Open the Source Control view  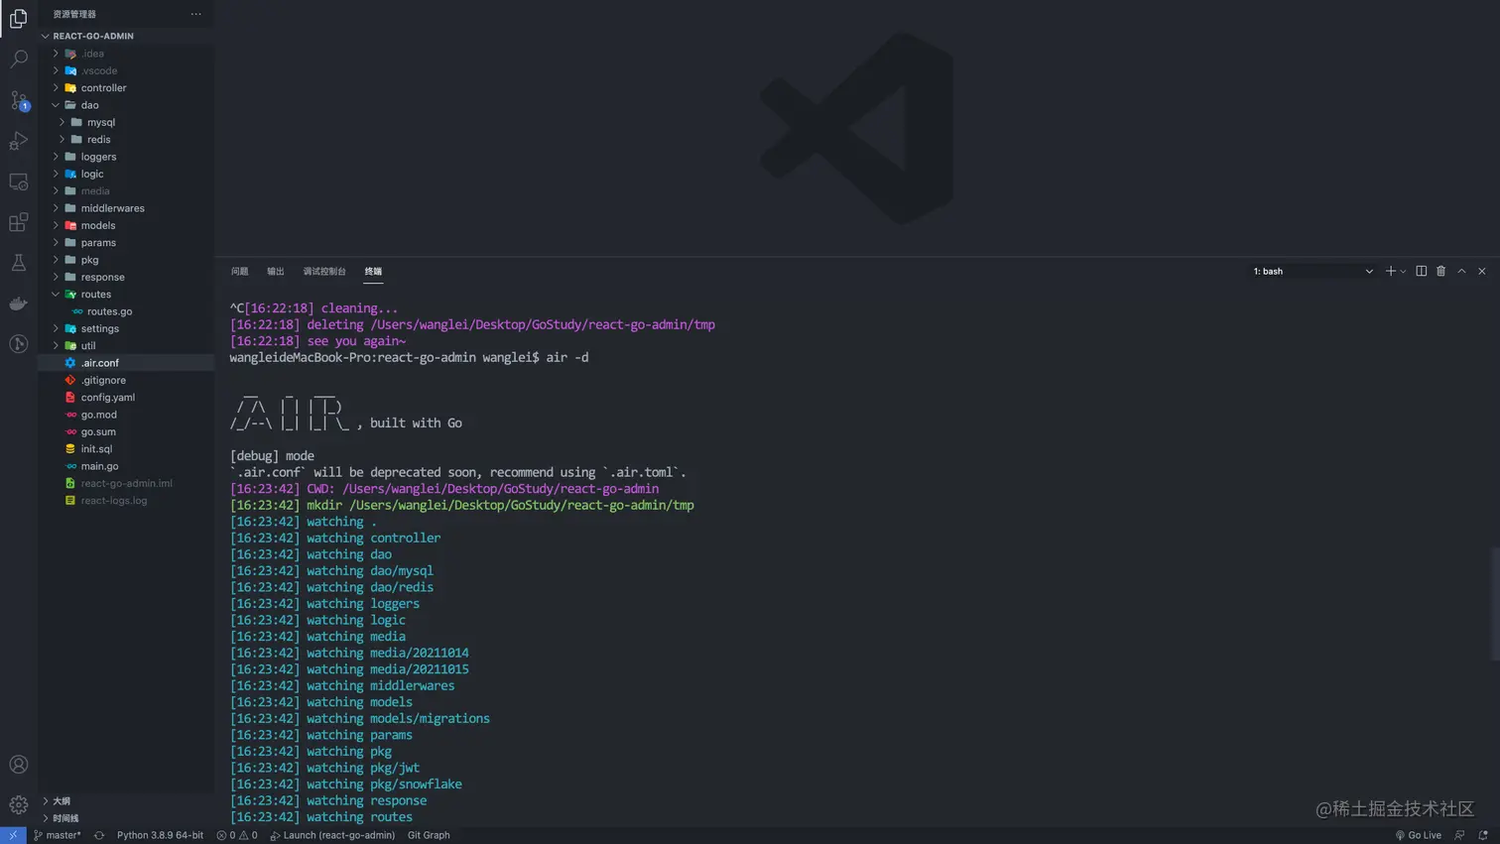tap(19, 100)
